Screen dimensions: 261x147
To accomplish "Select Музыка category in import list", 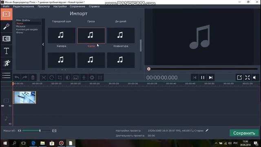I will (21, 26).
